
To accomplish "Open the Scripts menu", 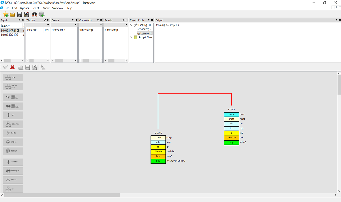I will (36, 8).
